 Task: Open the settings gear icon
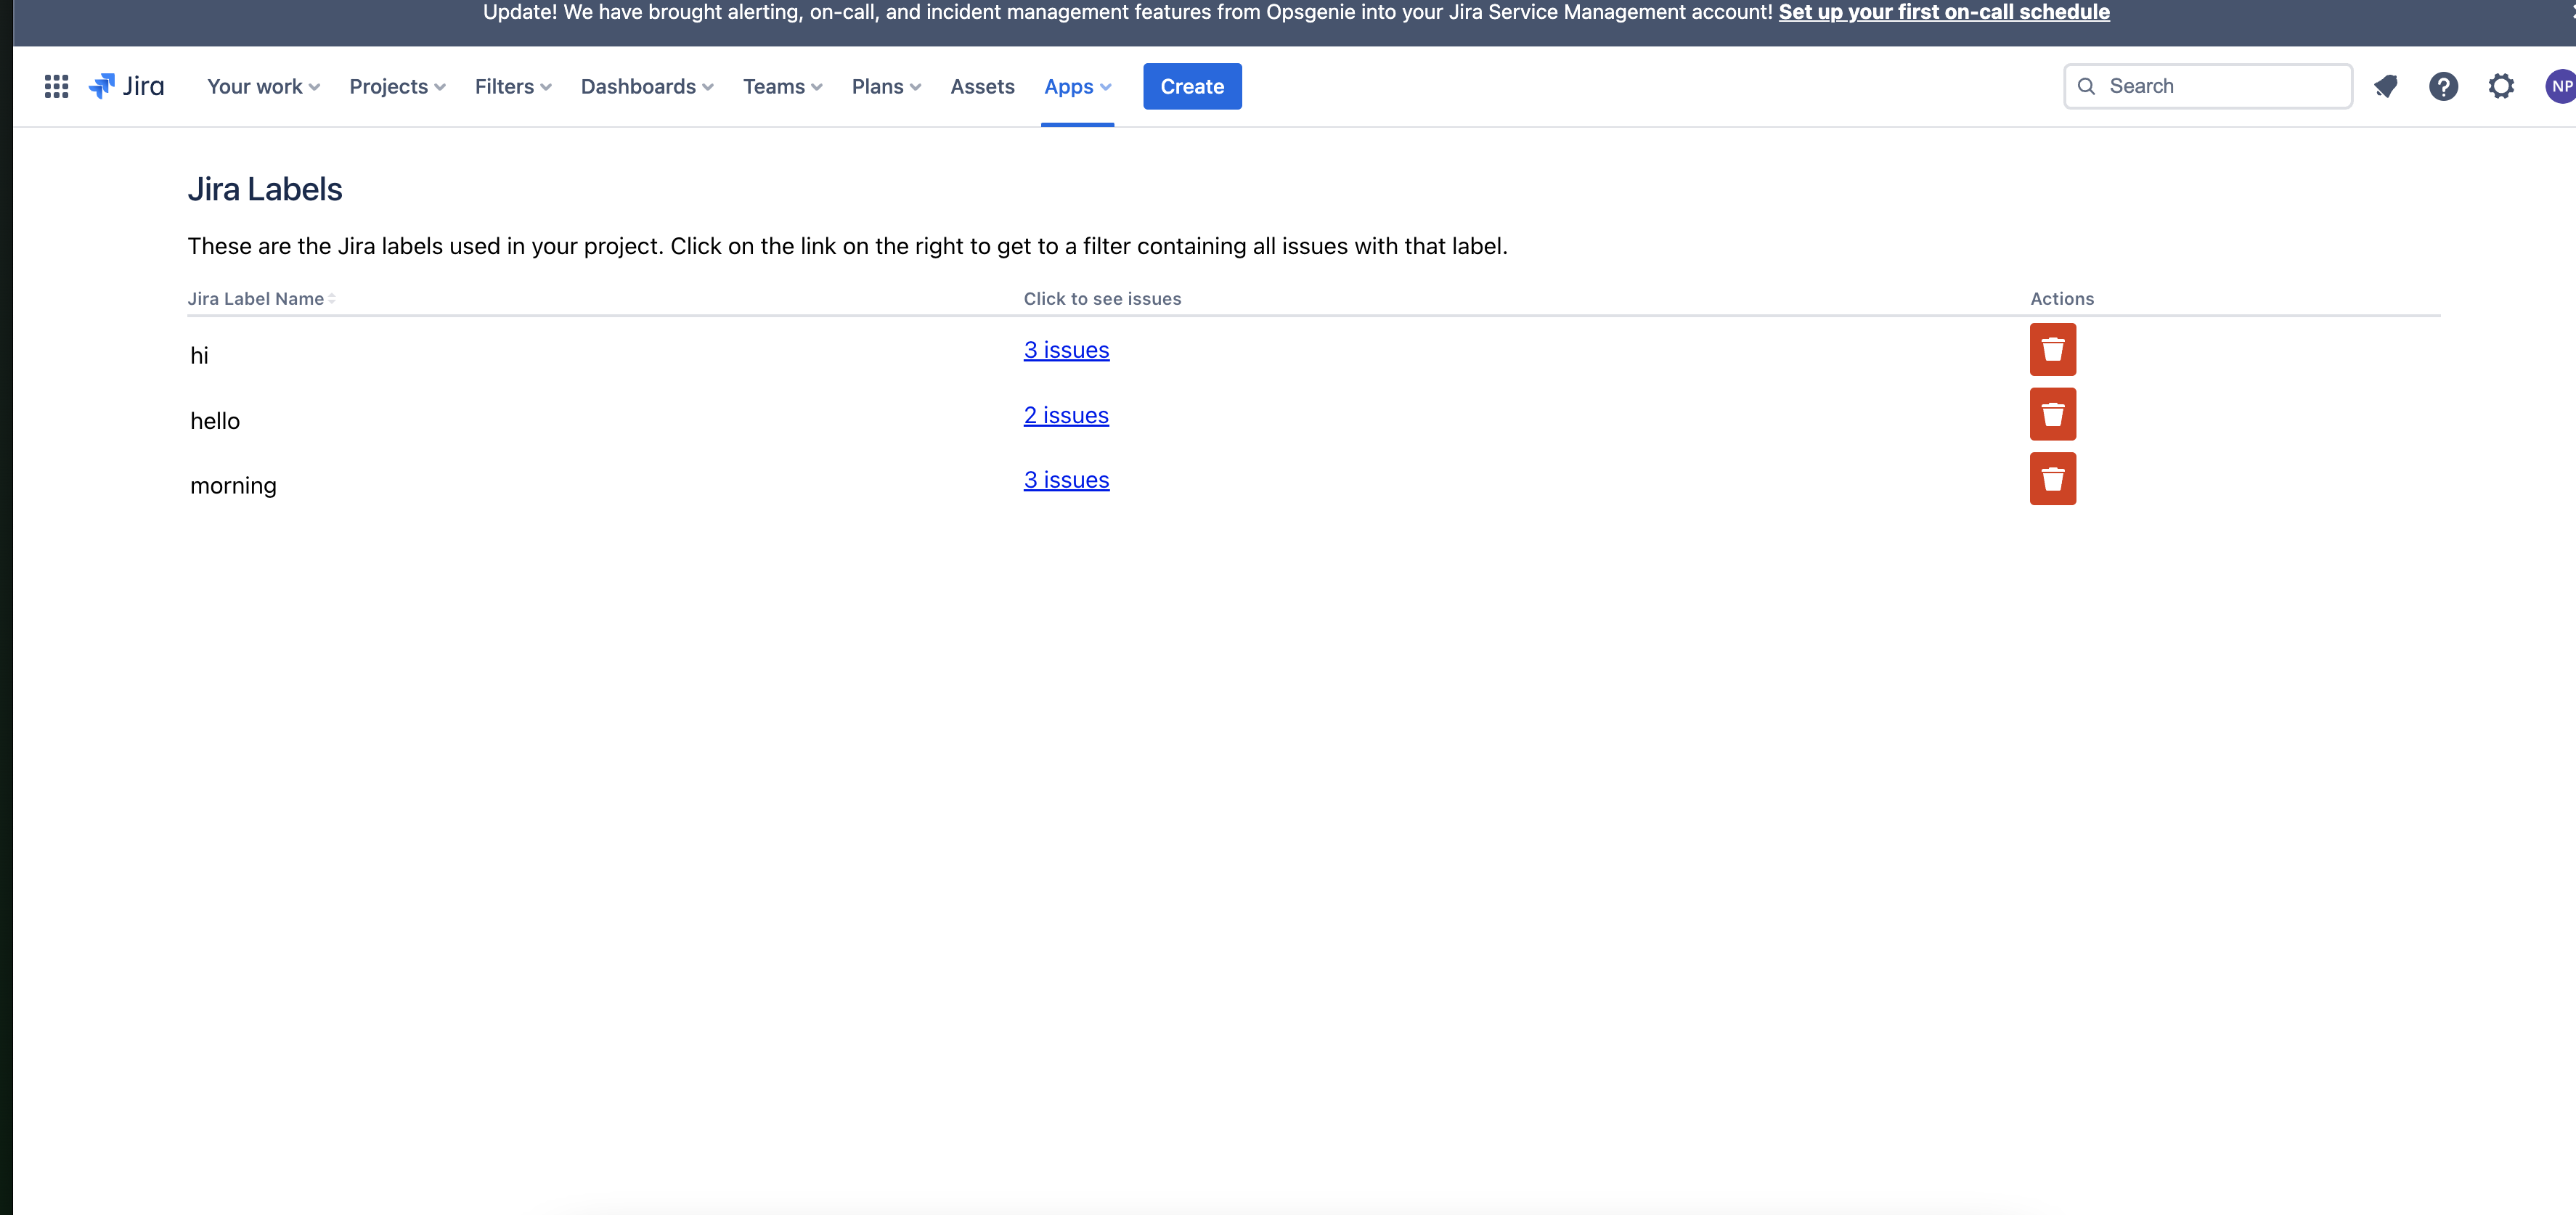(x=2500, y=86)
